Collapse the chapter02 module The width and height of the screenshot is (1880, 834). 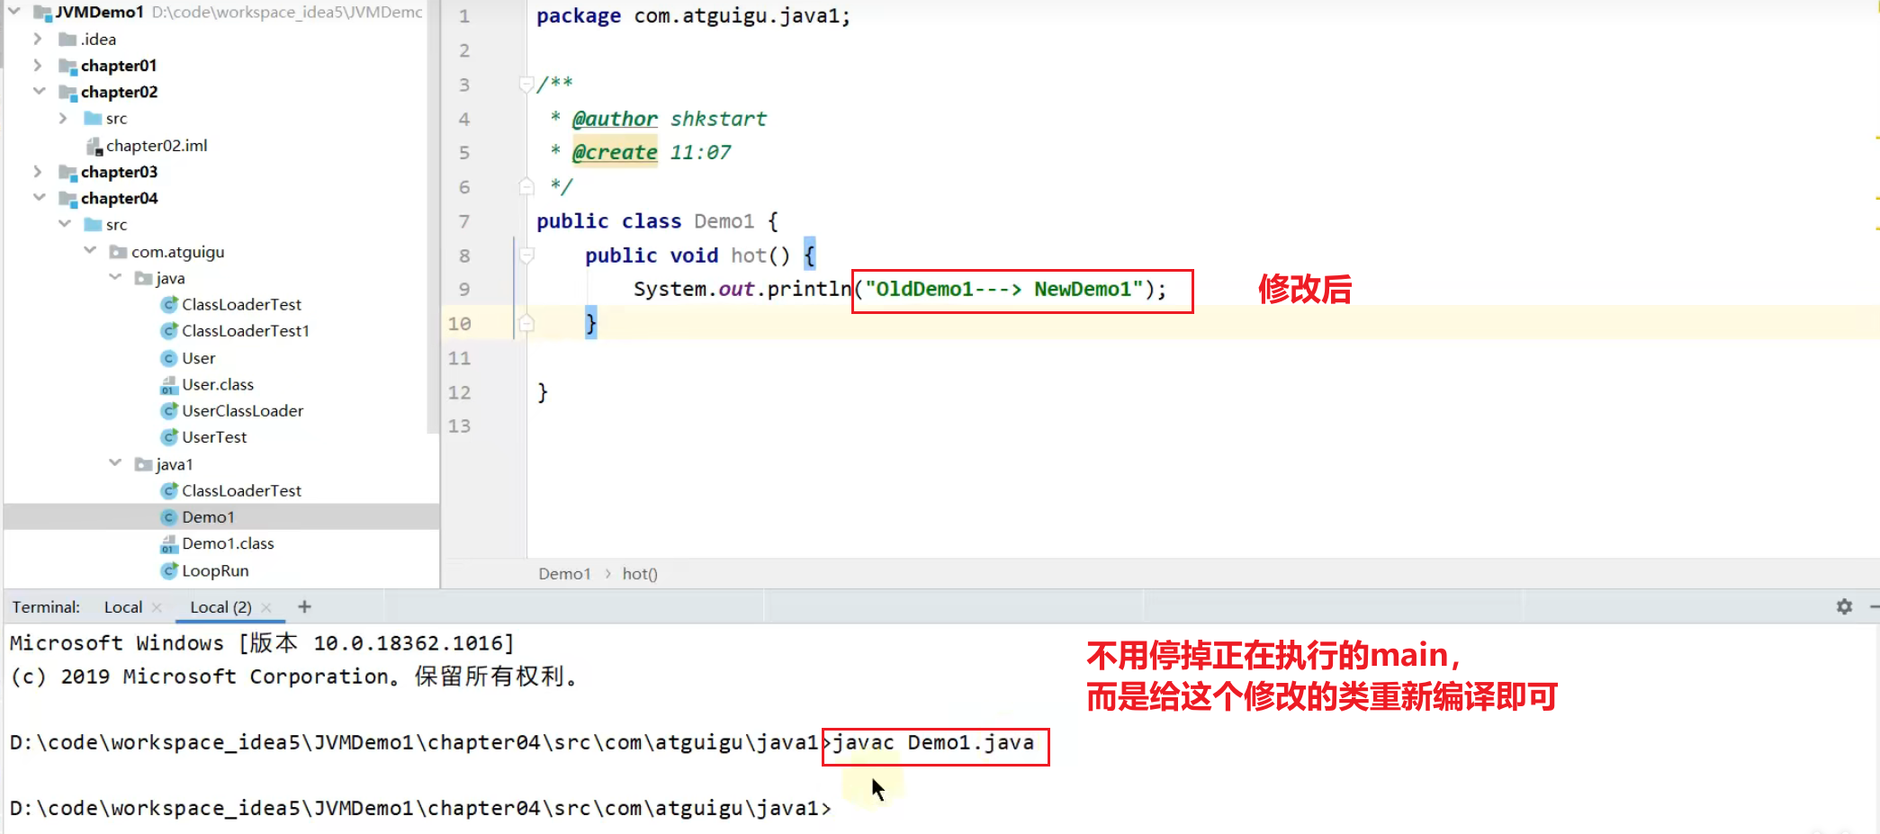[x=39, y=92]
